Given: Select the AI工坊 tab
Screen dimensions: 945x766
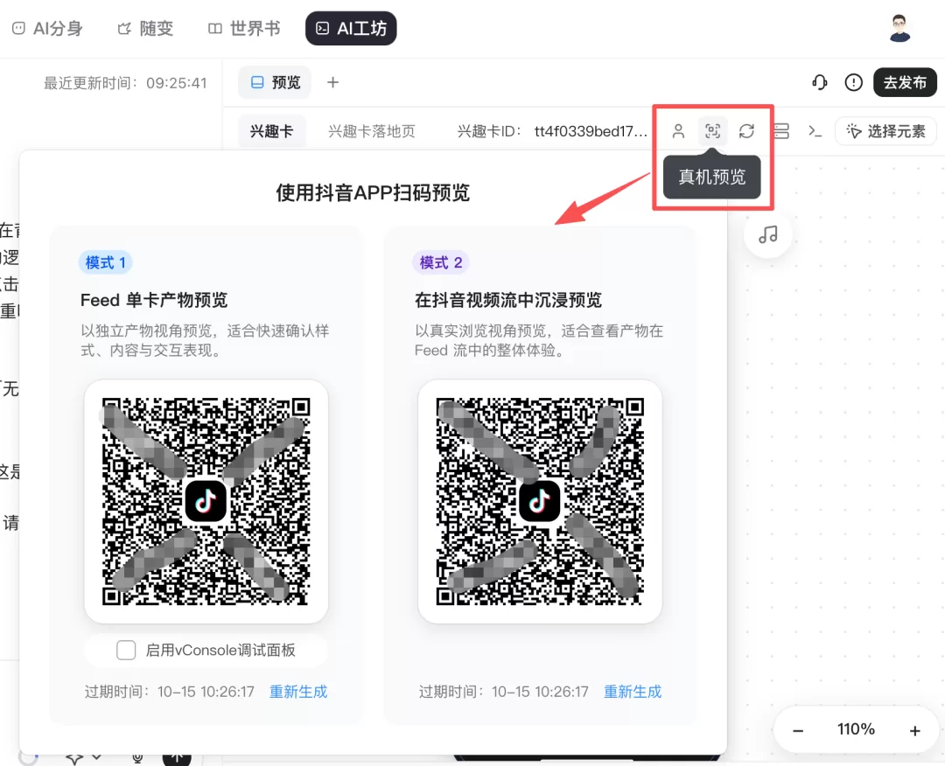Looking at the screenshot, I should tap(351, 28).
